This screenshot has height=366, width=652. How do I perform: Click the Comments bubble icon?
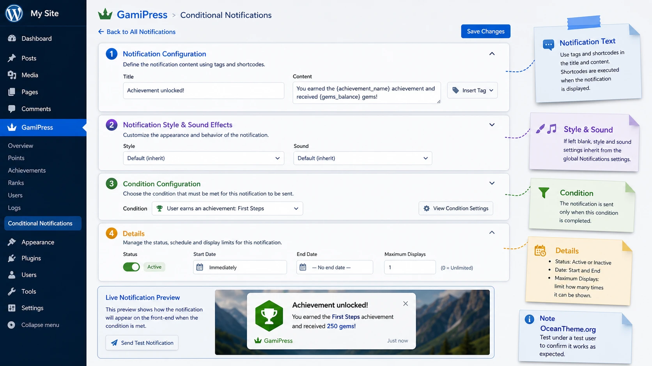(x=12, y=109)
